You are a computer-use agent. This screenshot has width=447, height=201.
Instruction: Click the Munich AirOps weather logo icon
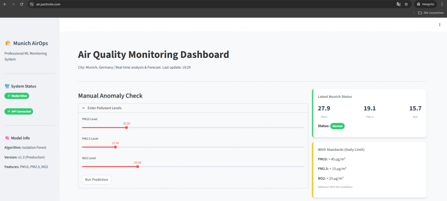click(x=8, y=44)
